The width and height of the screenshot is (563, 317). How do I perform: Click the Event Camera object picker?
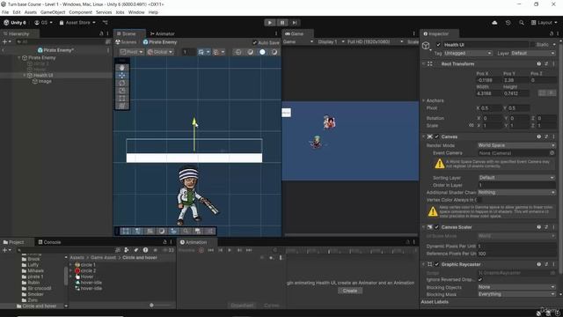(552, 152)
